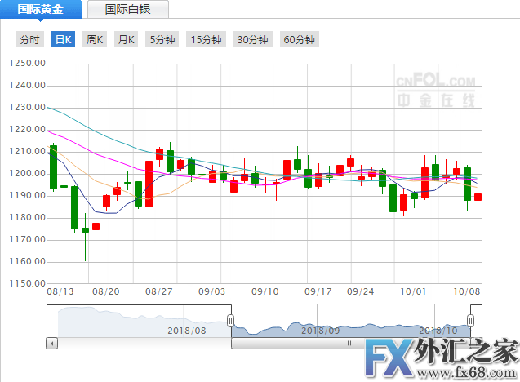Click the left range selector handle
This screenshot has width=520, height=382.
tap(231, 320)
